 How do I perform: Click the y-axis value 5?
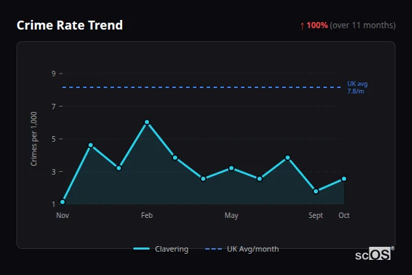54,139
